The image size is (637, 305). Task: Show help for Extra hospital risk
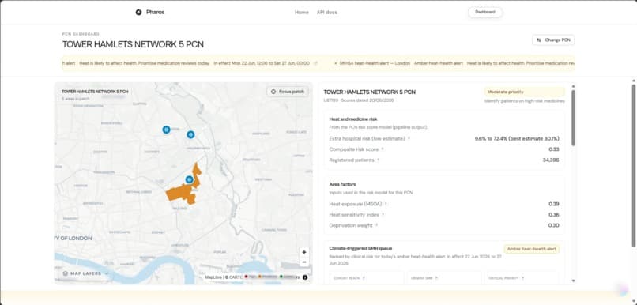click(x=409, y=138)
